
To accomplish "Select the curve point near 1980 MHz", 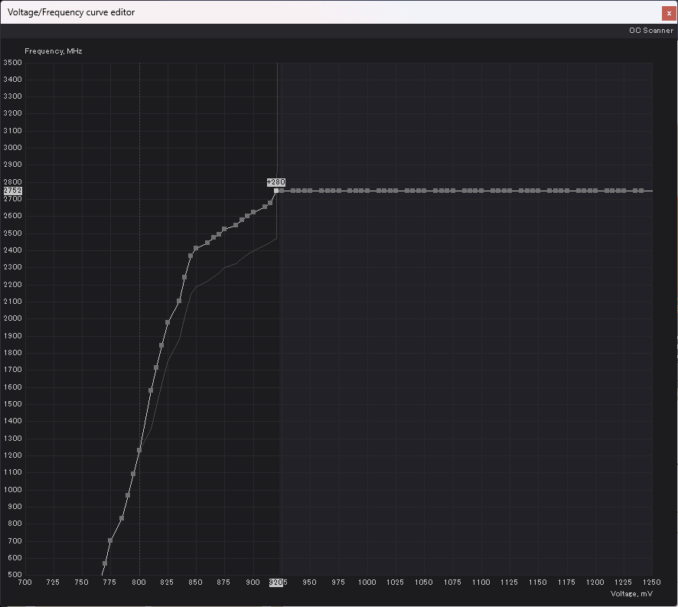I will 168,322.
